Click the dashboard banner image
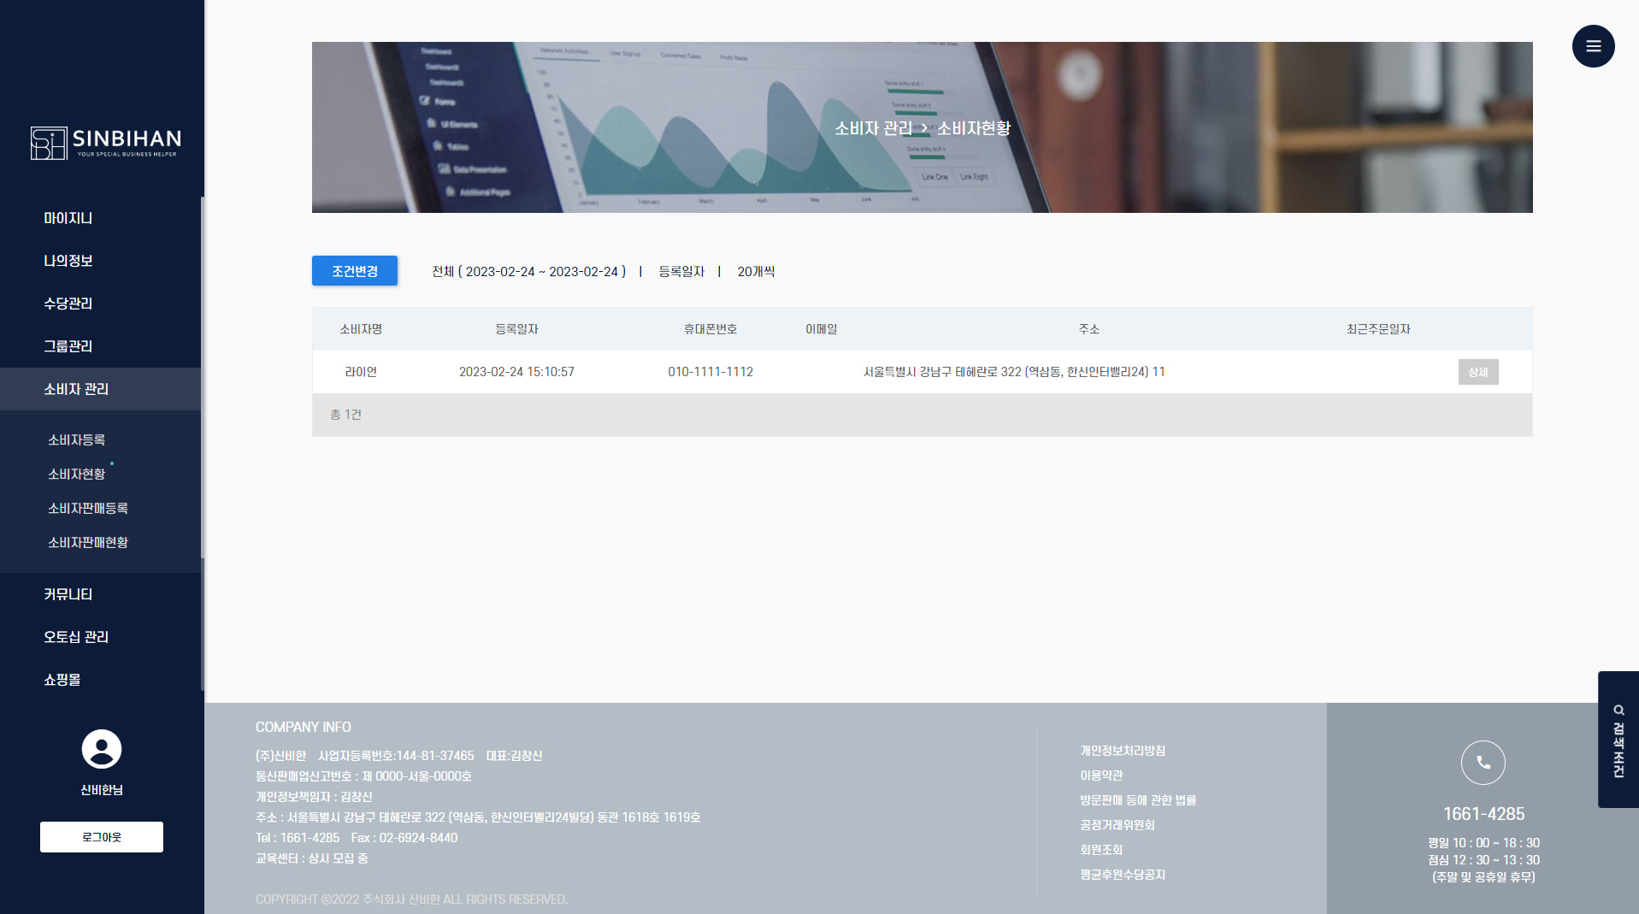 (x=922, y=127)
